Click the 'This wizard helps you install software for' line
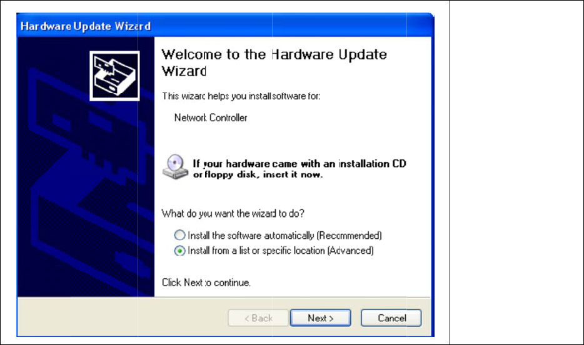Screen dimensions: 584x345 (x=241, y=96)
